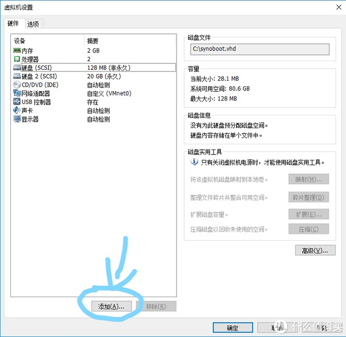Image resolution: width=346 pixels, height=337 pixels.
Task: Click the display (显示器) monitor icon
Action: 17,119
